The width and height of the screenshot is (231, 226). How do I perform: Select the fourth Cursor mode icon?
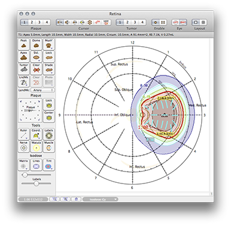pyautogui.click(x=82, y=22)
